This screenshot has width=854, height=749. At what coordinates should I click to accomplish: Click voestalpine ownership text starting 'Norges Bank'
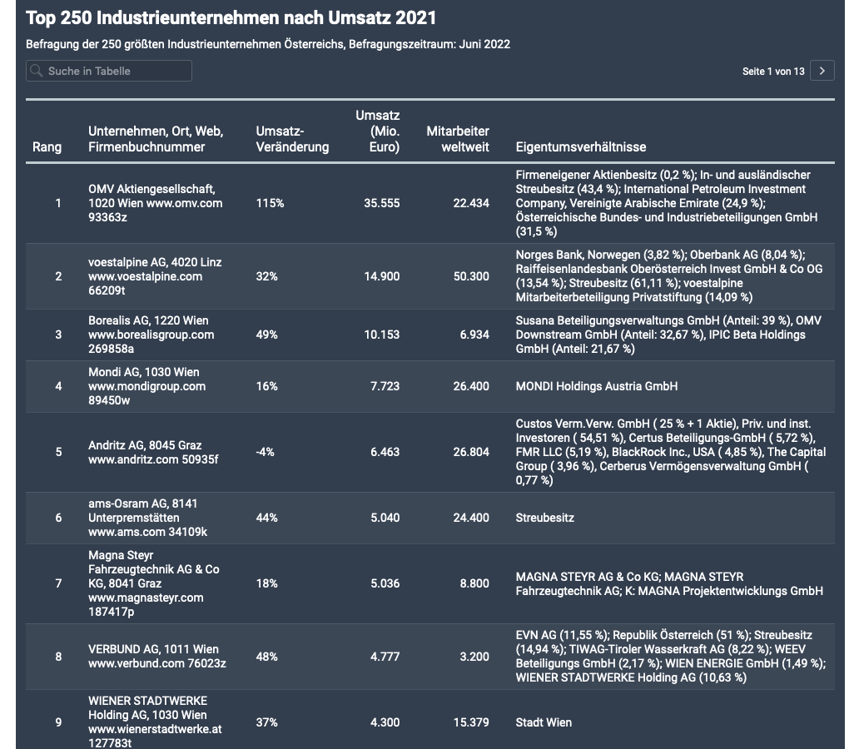(669, 276)
